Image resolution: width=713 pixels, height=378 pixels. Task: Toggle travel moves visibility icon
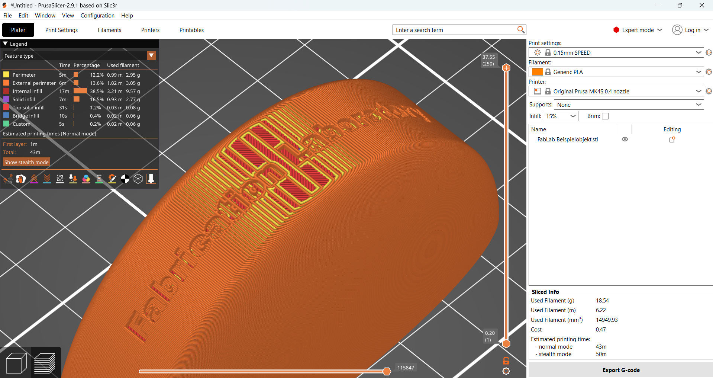(x=8, y=179)
